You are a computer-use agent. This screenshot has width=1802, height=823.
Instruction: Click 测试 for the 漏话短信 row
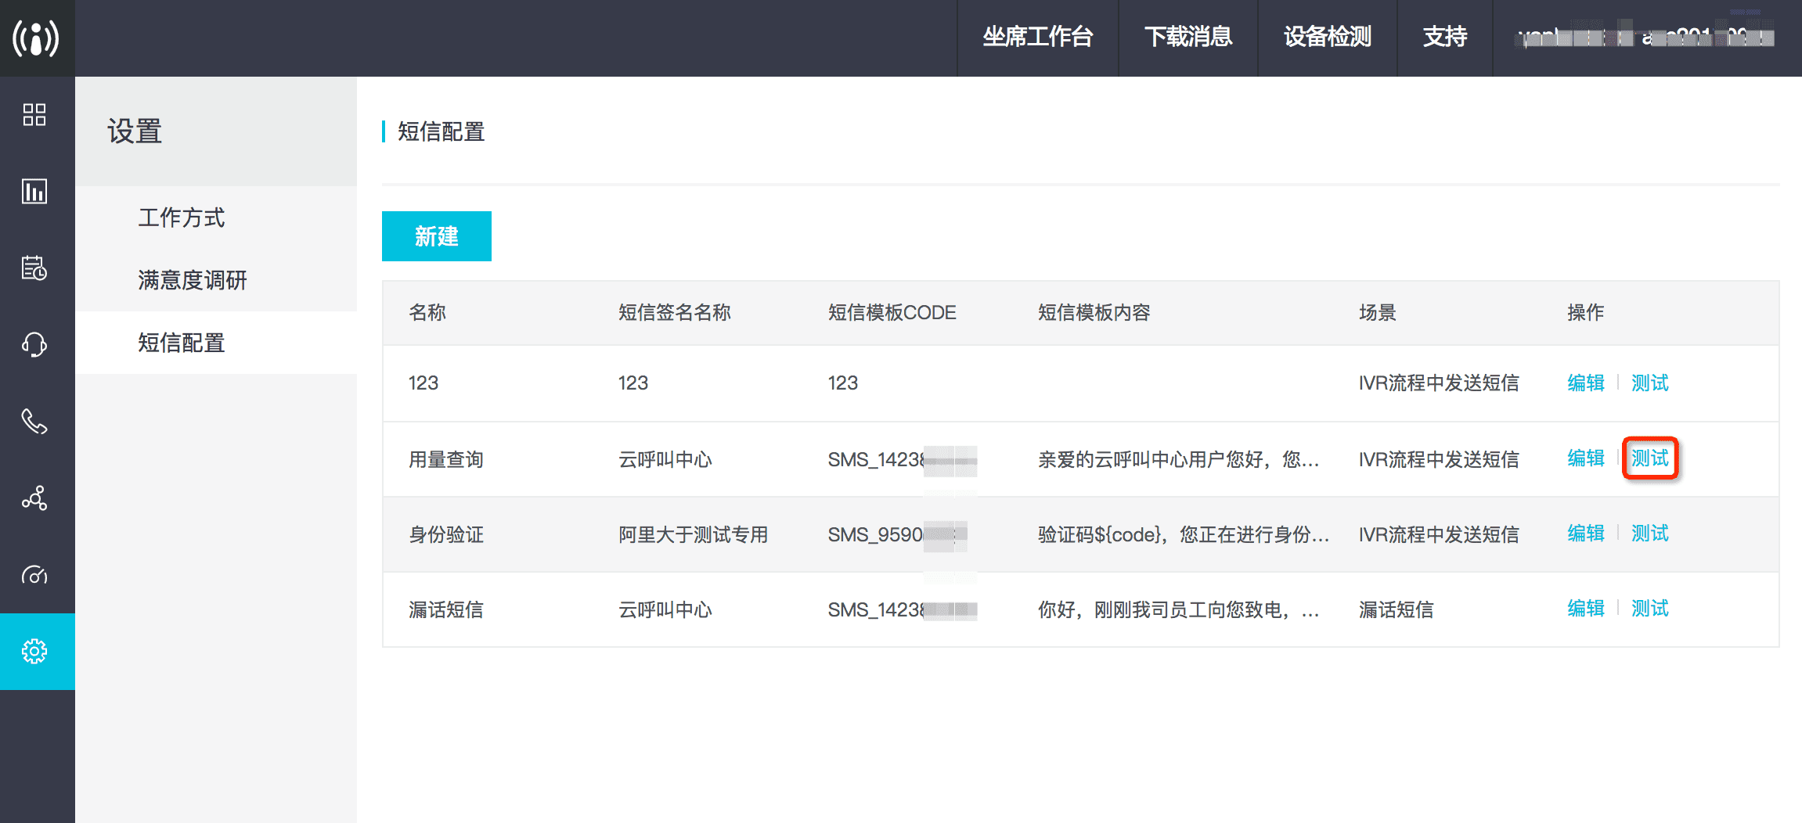point(1650,609)
